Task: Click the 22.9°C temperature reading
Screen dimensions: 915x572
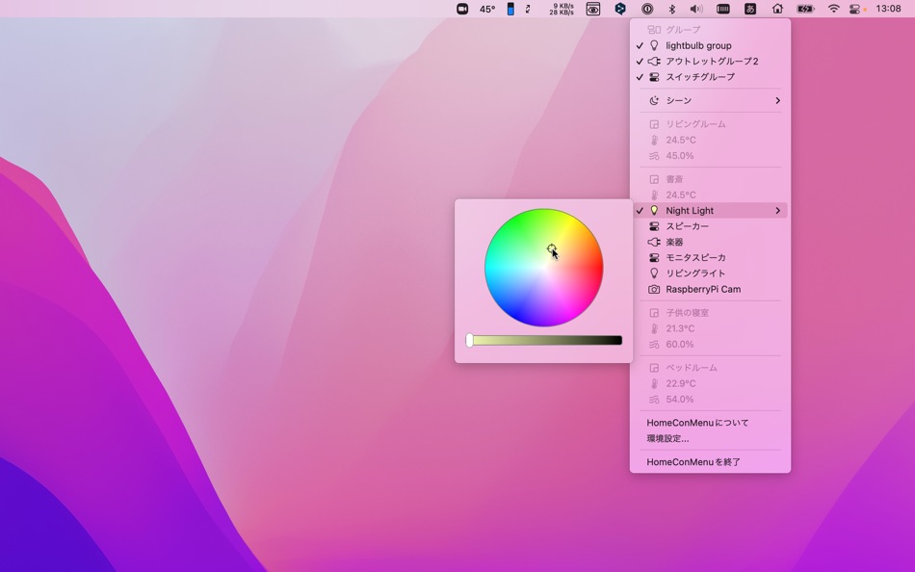Action: (710, 383)
